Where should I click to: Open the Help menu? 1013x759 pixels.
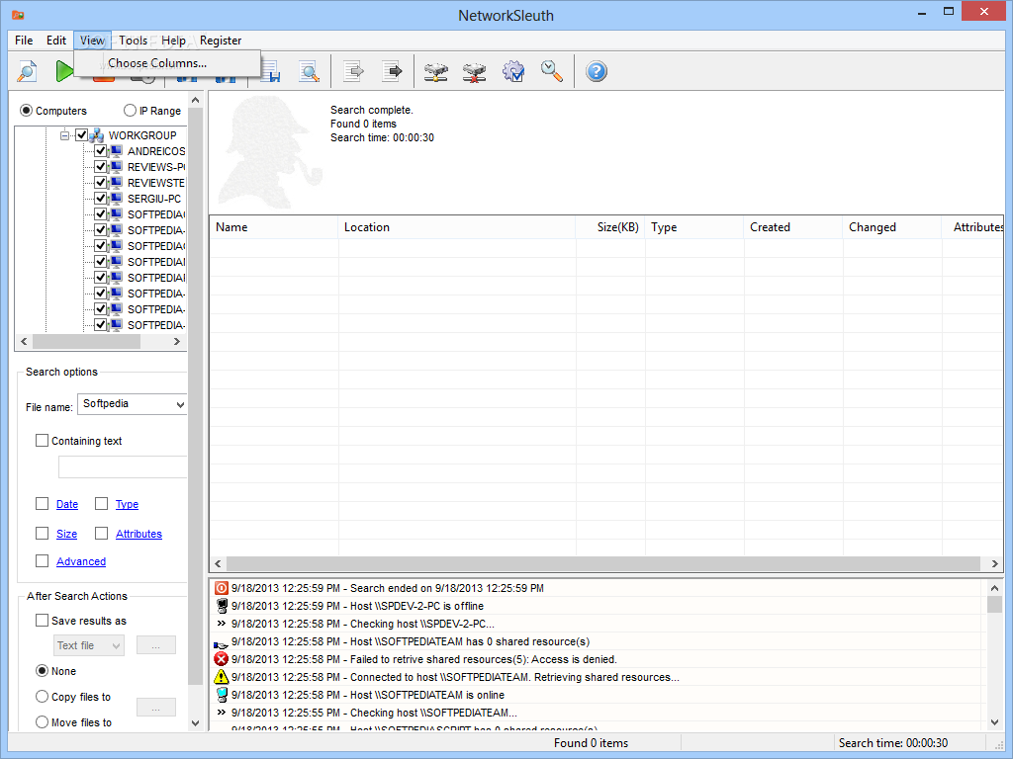click(173, 40)
